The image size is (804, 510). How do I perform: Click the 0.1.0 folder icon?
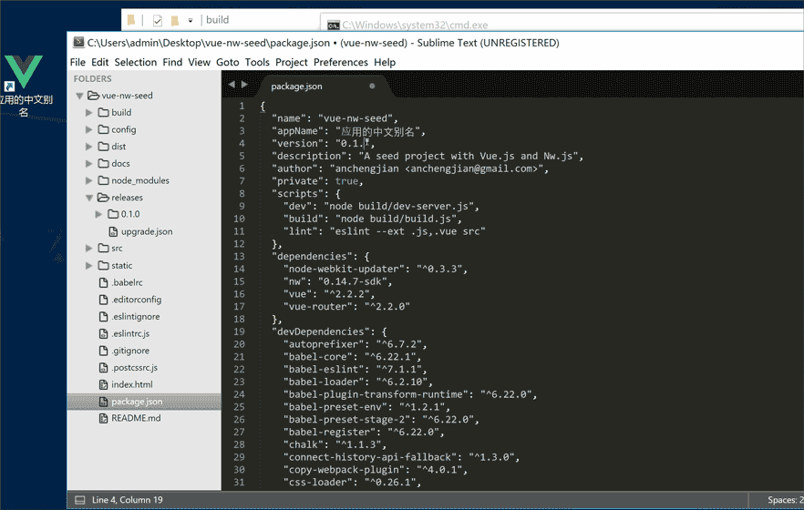[113, 213]
